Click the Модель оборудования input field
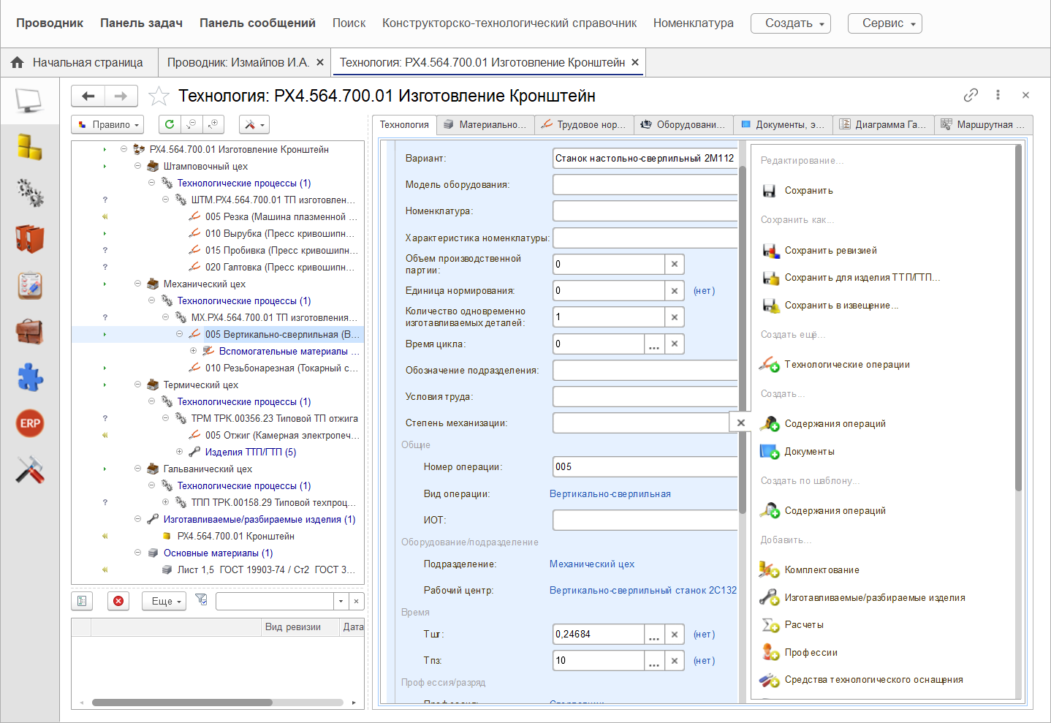 pyautogui.click(x=645, y=184)
